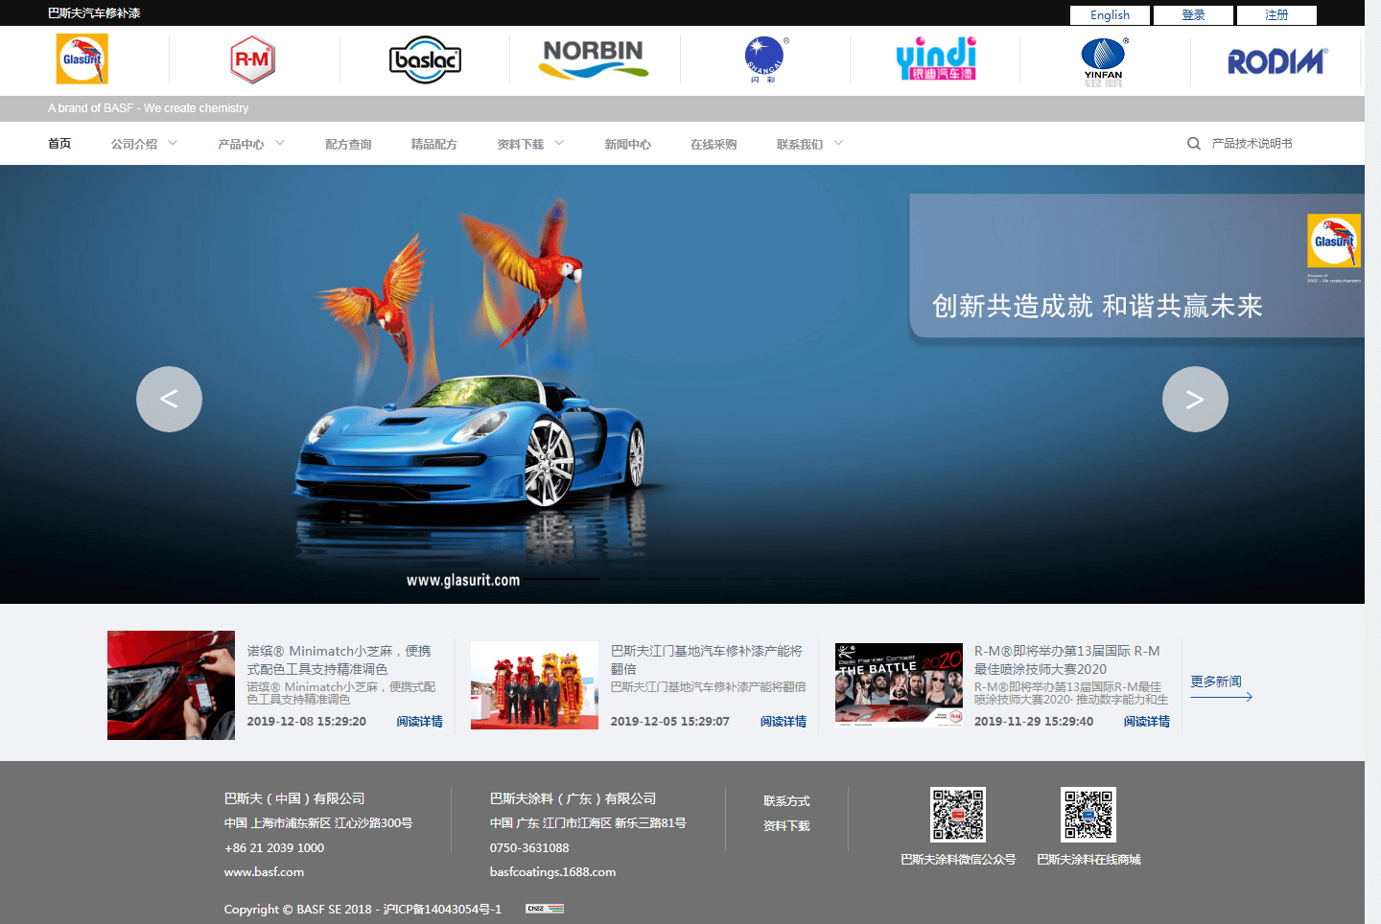Go to 新闻中心 menu item
1381x924 pixels.
pyautogui.click(x=627, y=144)
